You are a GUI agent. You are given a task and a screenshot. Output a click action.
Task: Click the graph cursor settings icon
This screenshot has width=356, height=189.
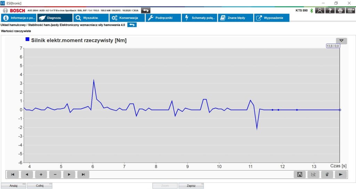click(x=313, y=174)
